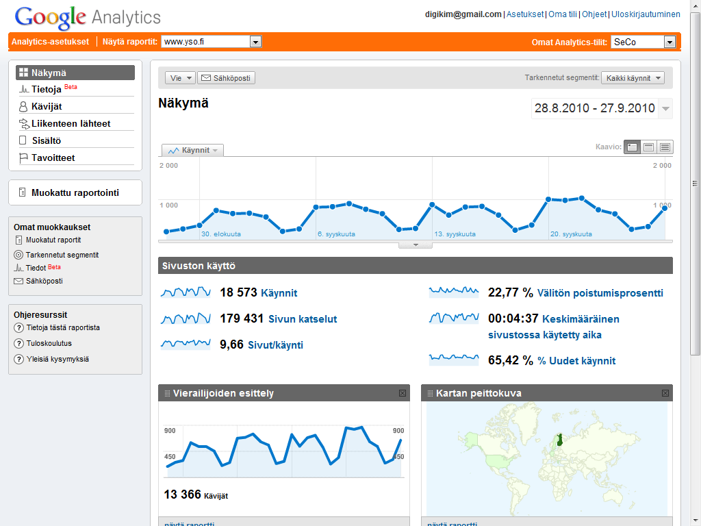This screenshot has height=526, width=701.
Task: Click Finland on the world map
Action: (x=559, y=440)
